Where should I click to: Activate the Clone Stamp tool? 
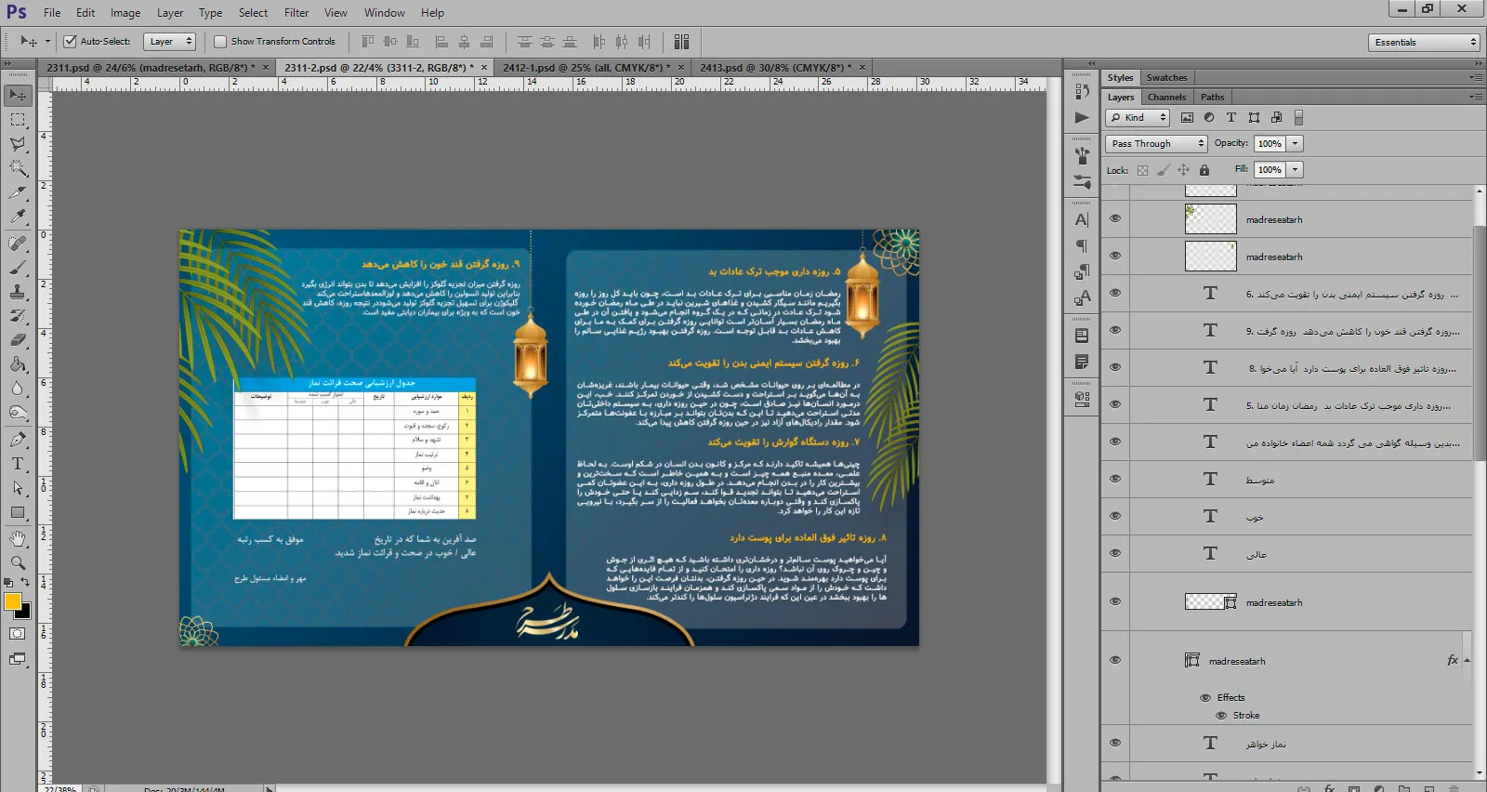tap(18, 292)
